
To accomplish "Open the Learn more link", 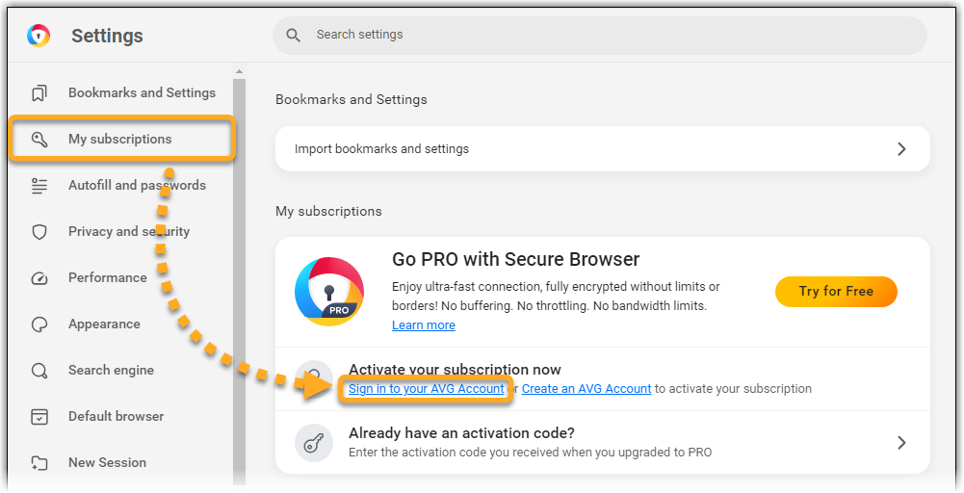I will [x=424, y=325].
